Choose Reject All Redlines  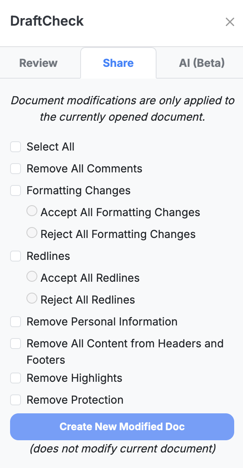pos(32,298)
